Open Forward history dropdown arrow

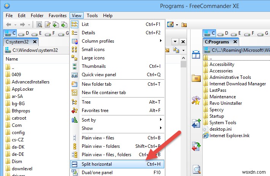pos(29,25)
